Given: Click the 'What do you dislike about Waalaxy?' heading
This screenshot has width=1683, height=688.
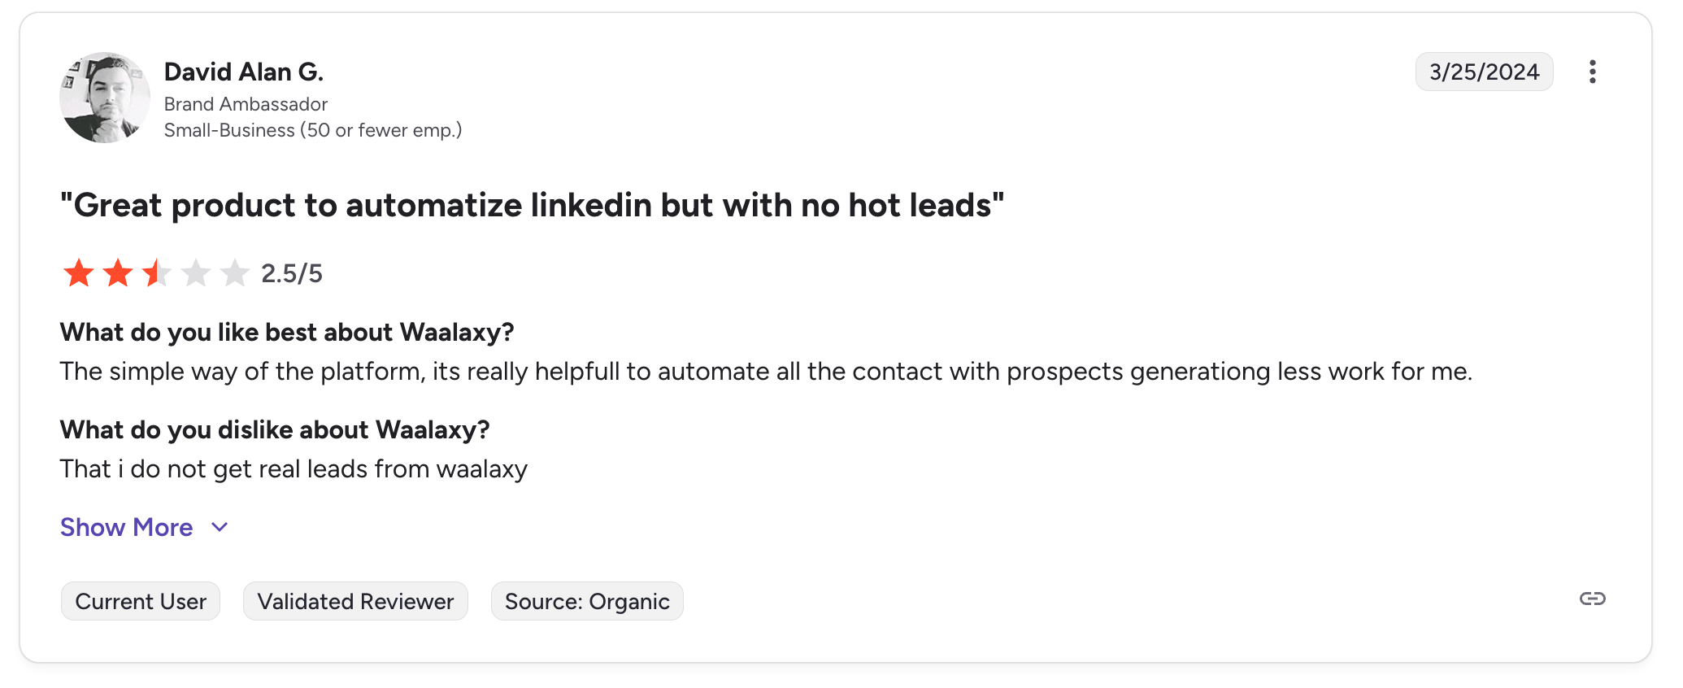Looking at the screenshot, I should [x=275, y=430].
